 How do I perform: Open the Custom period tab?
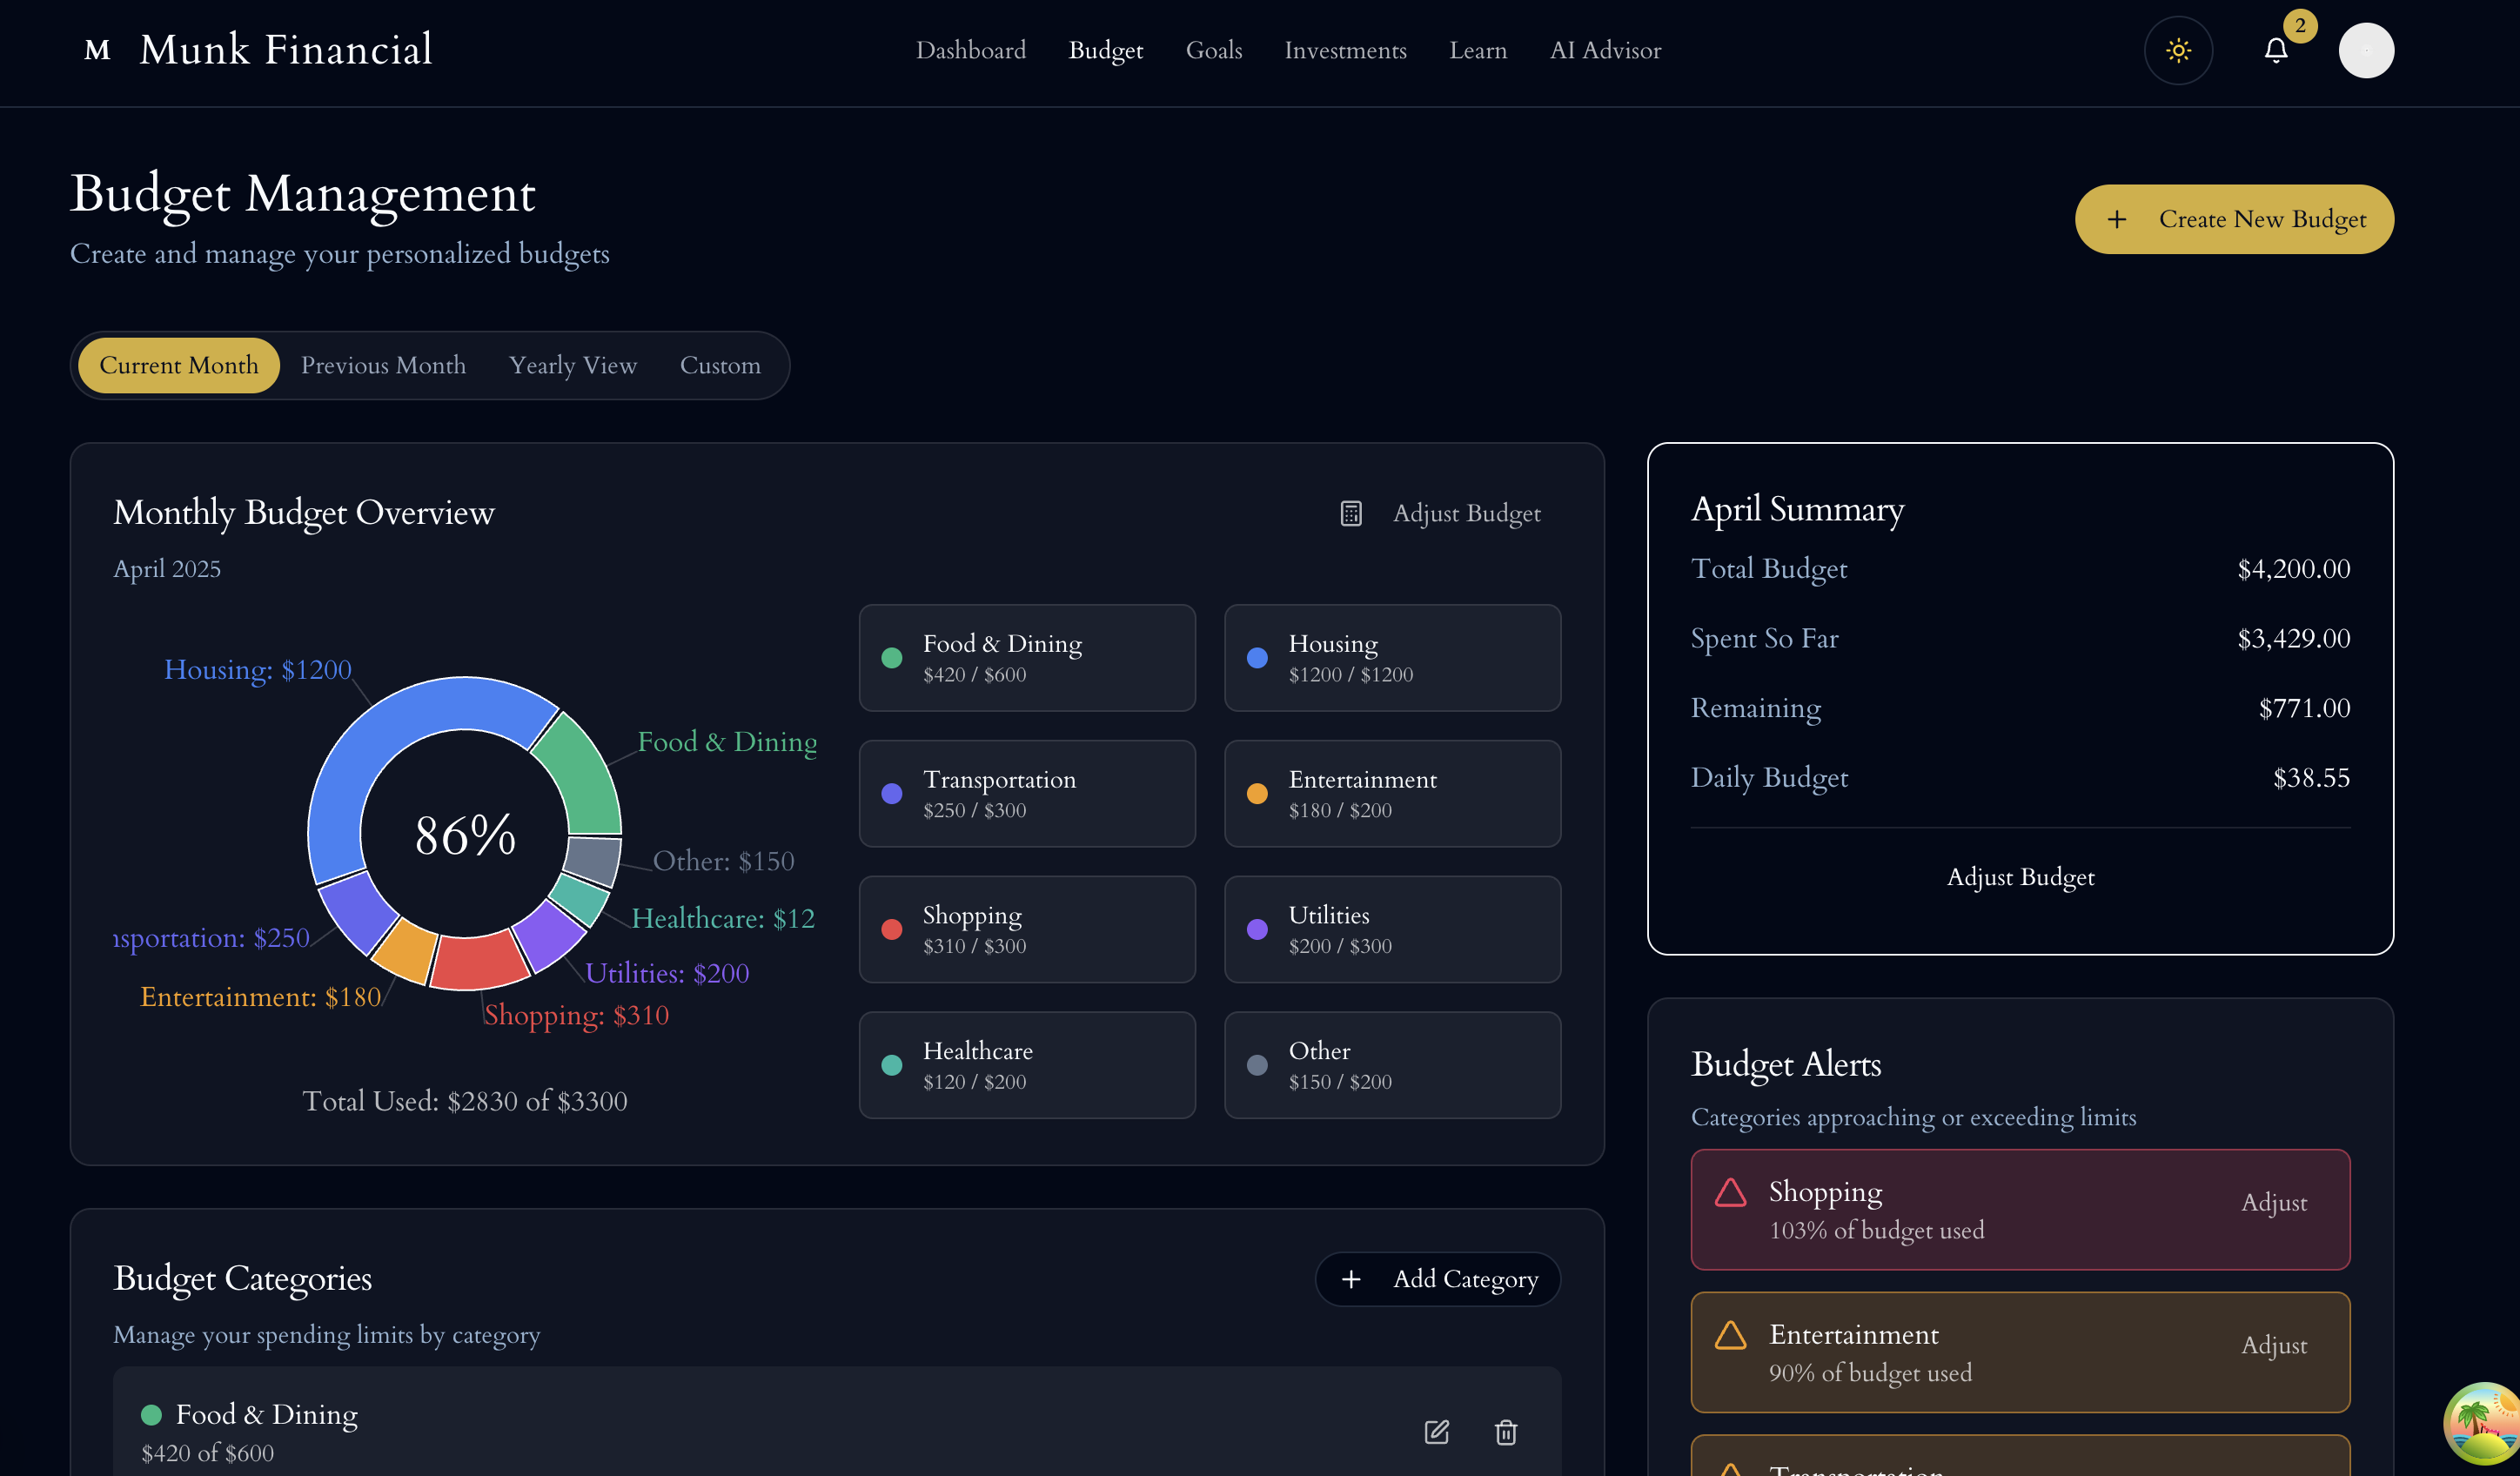click(720, 365)
